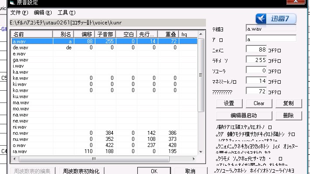Screen dimensions: 310x174
Task: Focus the consonant field showing 255
Action: tap(256, 60)
